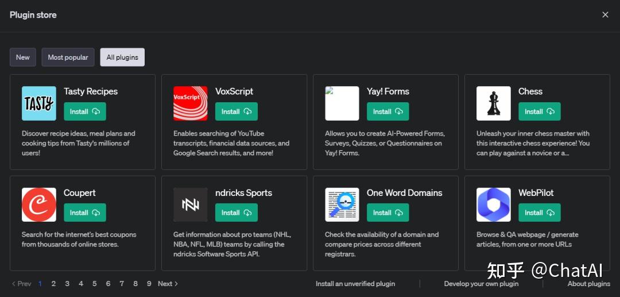Viewport: 620px width, 297px height.
Task: Click the VoxScript plugin logo
Action: click(191, 103)
